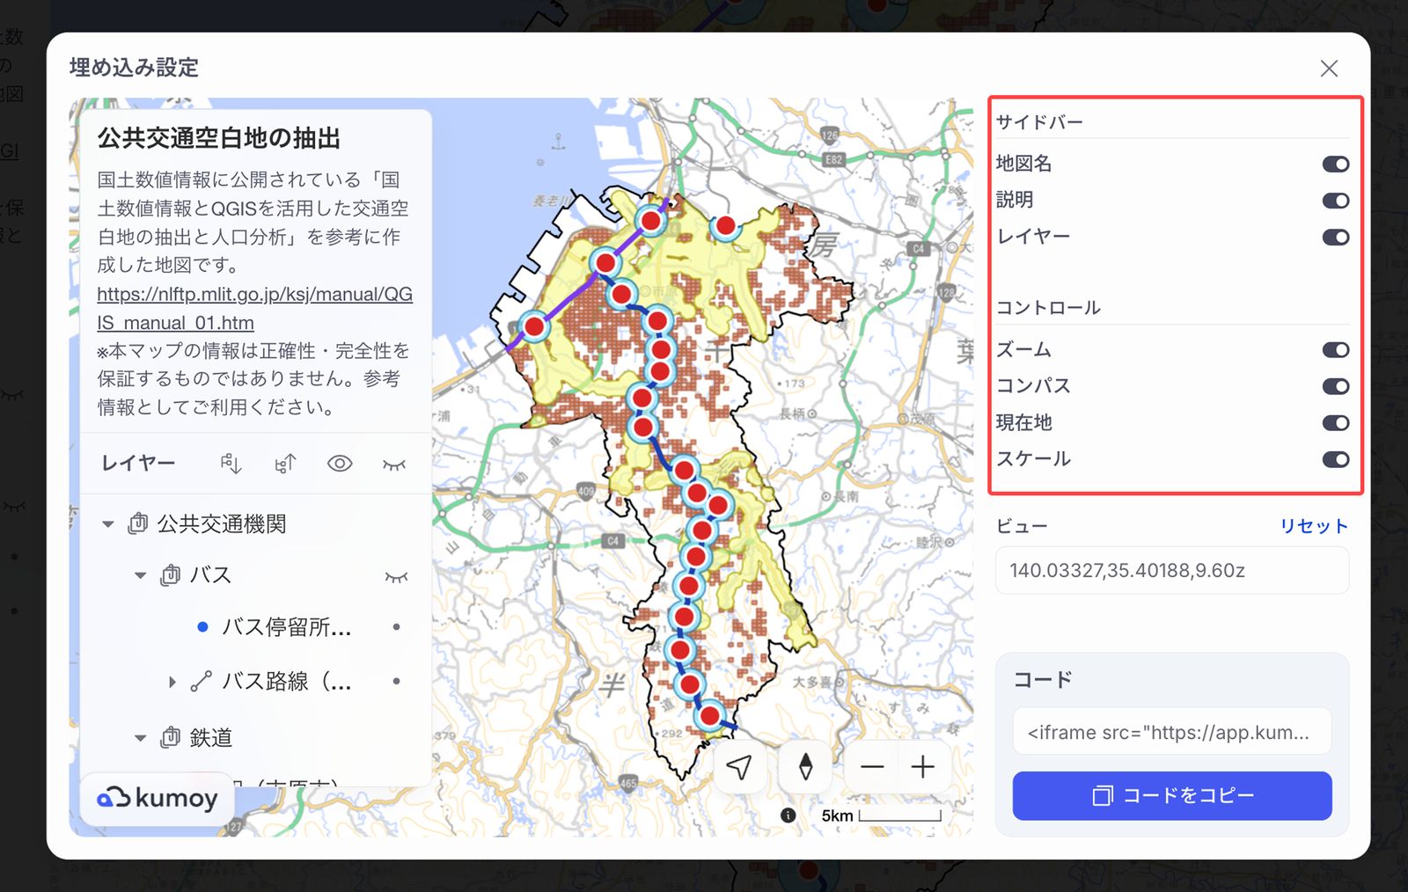
Task: Show all layers with eye icon
Action: (340, 464)
